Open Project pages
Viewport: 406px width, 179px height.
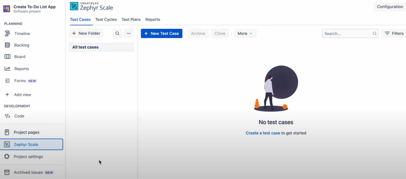point(26,132)
